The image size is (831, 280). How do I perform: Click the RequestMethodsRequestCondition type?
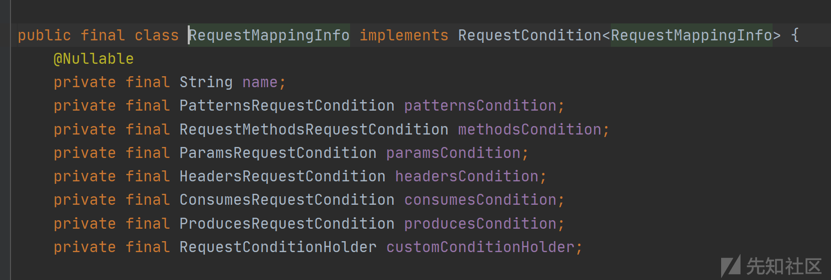[314, 130]
